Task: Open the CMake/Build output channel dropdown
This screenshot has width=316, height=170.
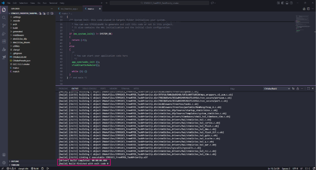Action: pos(277,88)
